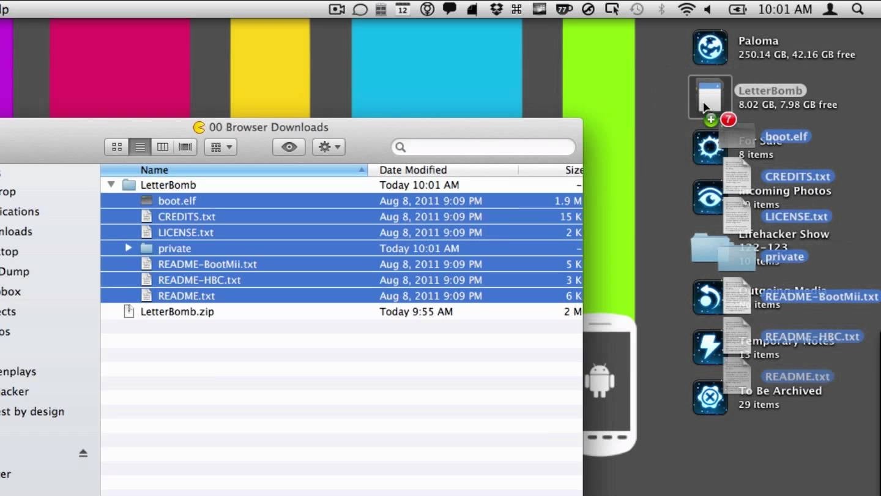Image resolution: width=881 pixels, height=496 pixels.
Task: Open Spotlight search in menu bar
Action: click(x=857, y=9)
